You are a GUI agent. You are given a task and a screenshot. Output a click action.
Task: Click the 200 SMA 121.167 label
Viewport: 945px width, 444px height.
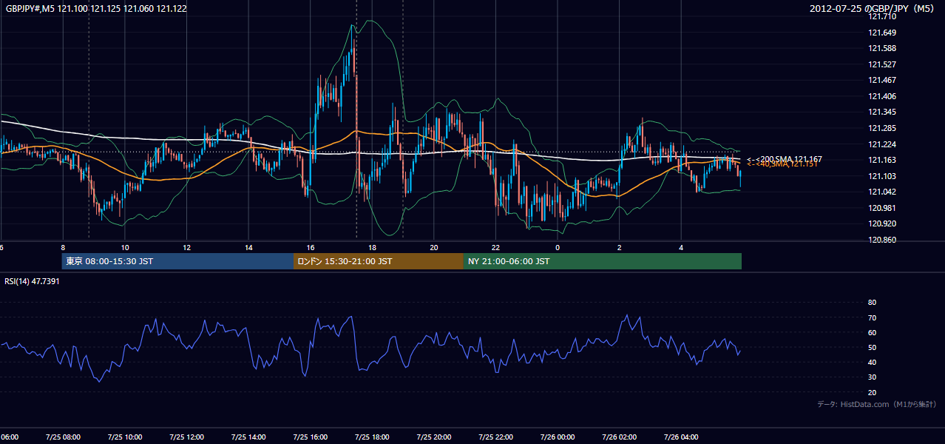coord(785,159)
